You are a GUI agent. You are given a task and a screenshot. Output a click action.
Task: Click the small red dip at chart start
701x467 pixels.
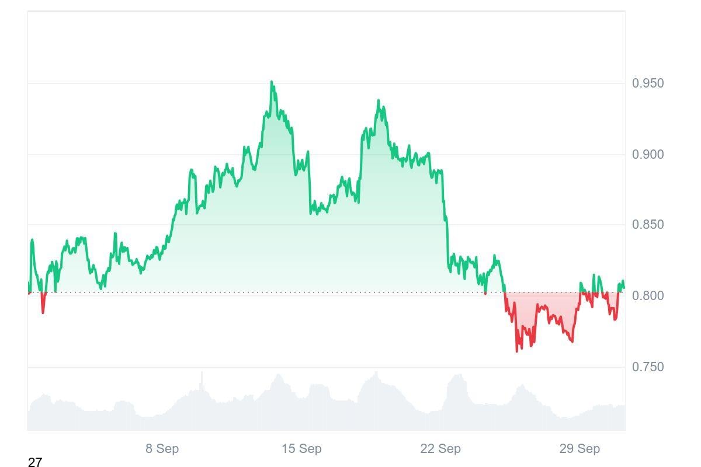click(x=43, y=312)
